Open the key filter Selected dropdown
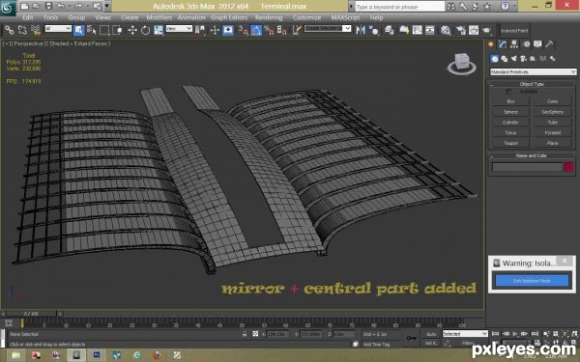 click(465, 334)
